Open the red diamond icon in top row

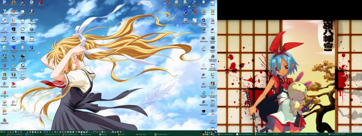[41, 2]
